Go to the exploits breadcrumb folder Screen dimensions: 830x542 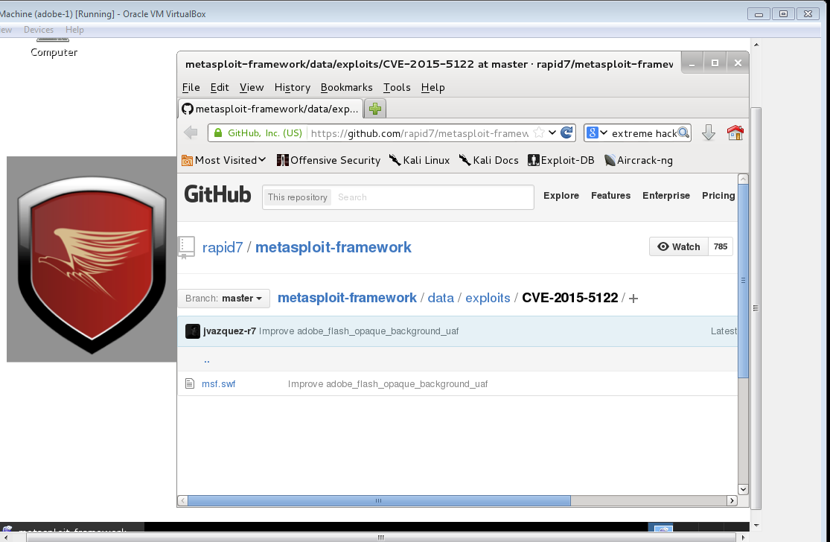pyautogui.click(x=488, y=298)
